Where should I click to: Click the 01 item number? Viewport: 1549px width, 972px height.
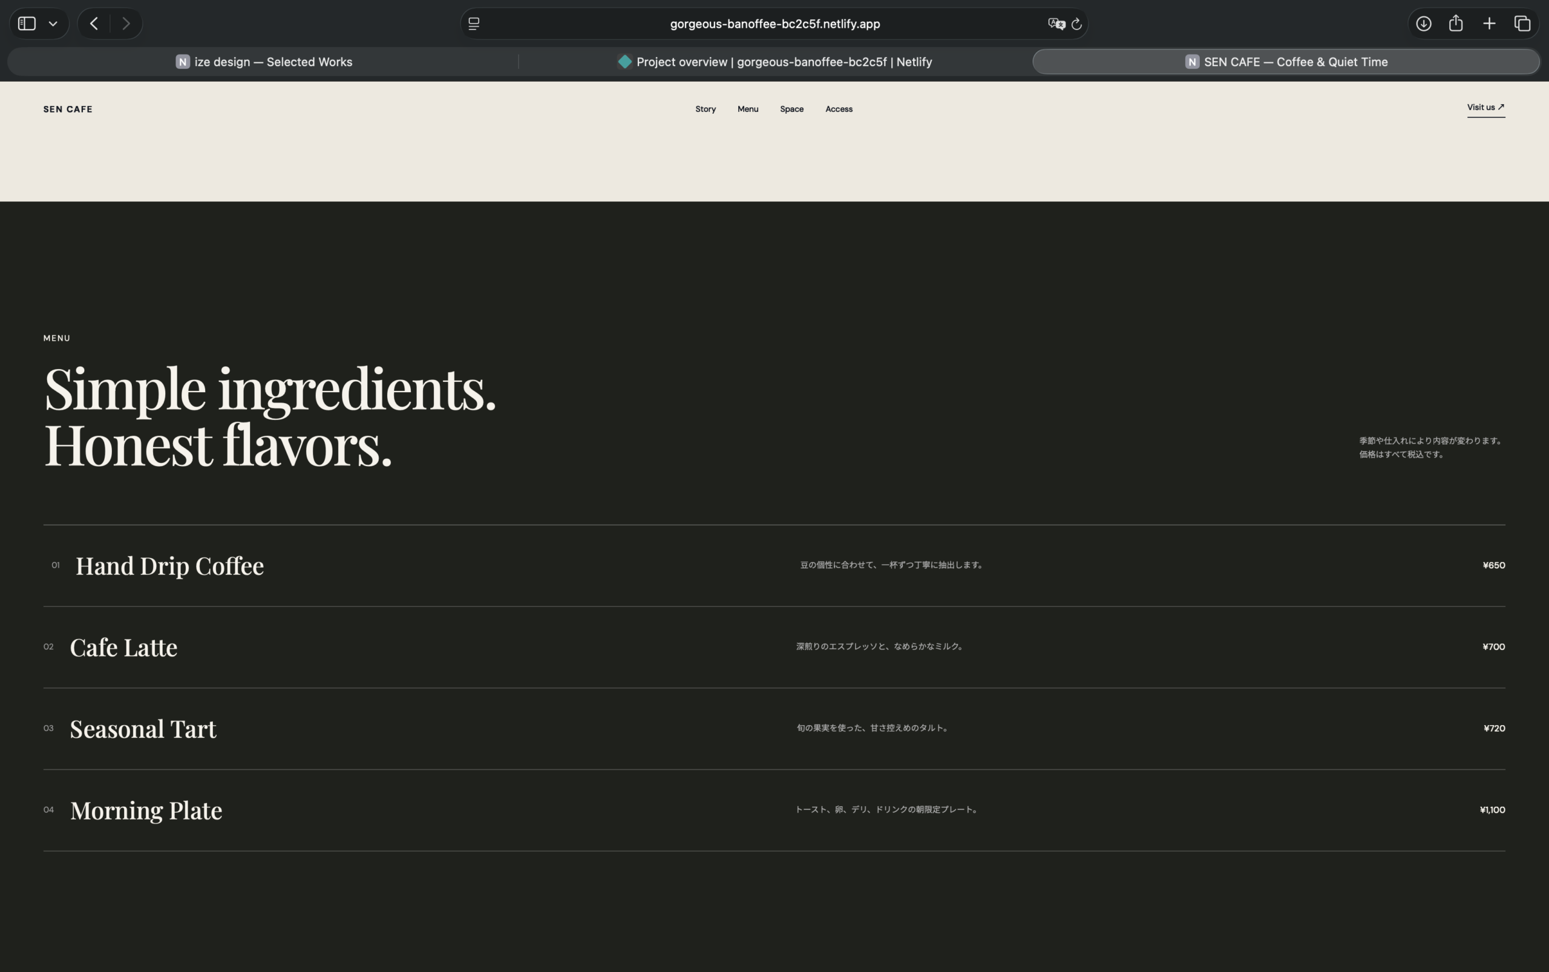[55, 566]
